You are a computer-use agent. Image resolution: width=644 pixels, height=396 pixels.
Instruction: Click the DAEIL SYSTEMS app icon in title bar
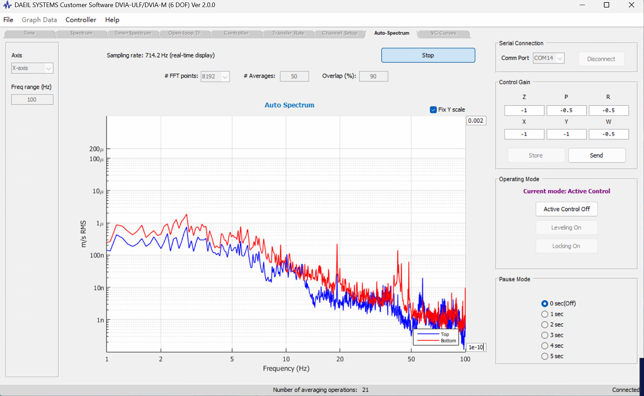click(x=7, y=5)
